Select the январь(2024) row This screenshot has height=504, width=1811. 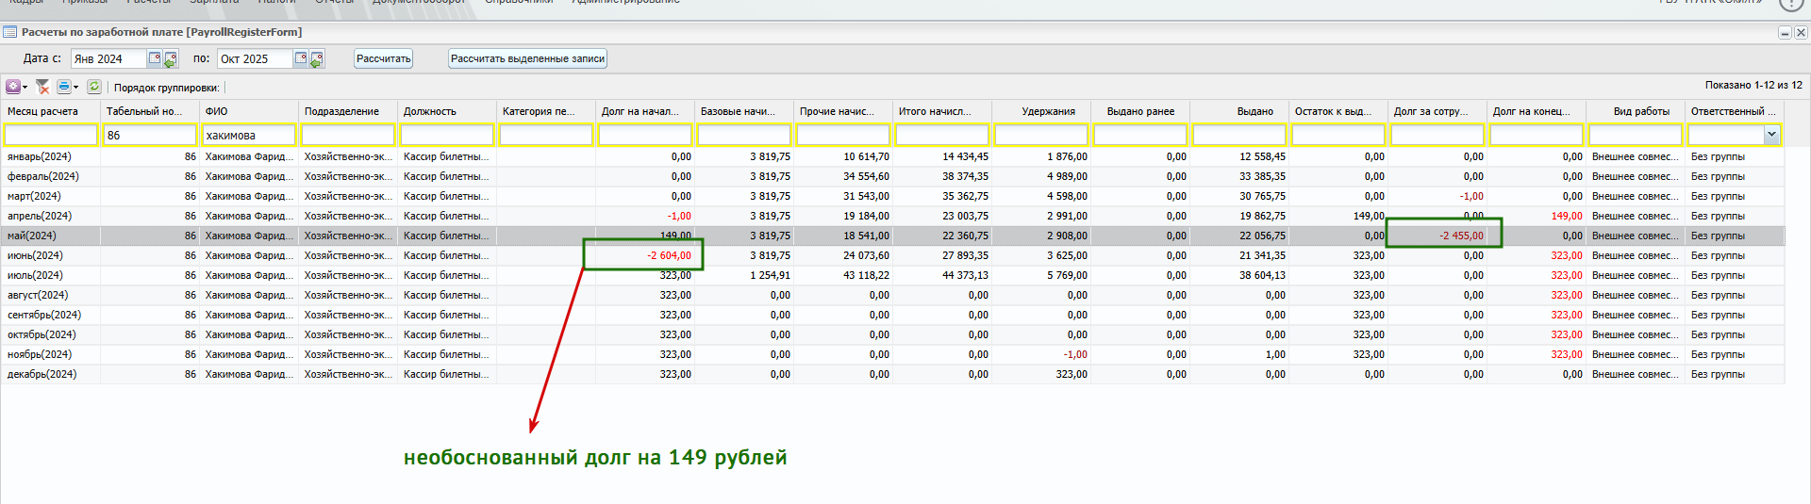point(892,156)
